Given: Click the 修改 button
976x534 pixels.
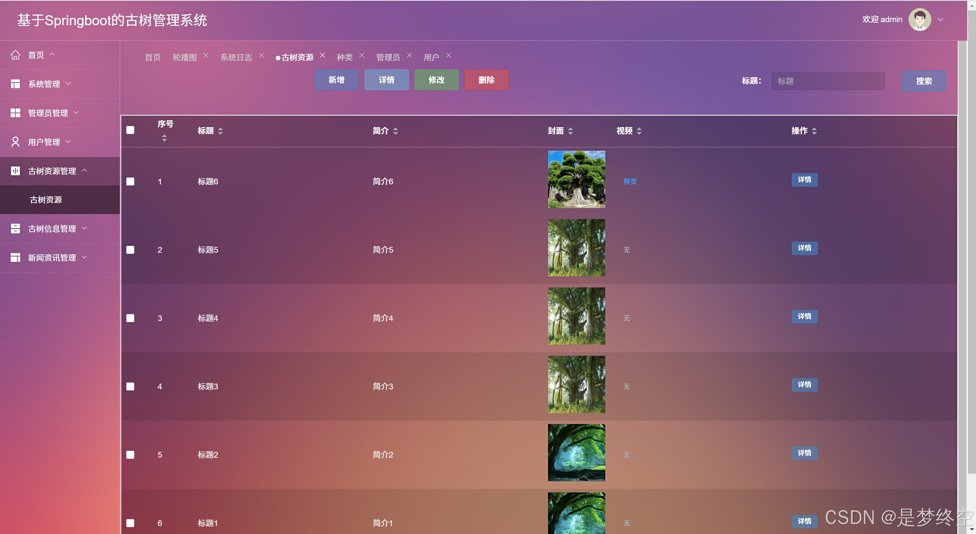Looking at the screenshot, I should [436, 80].
